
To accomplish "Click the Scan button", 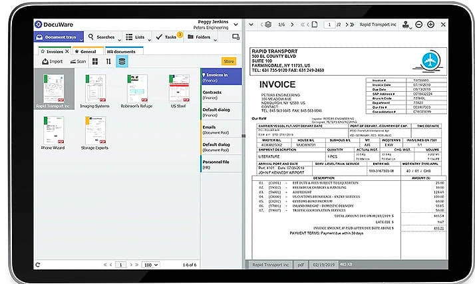I will (x=78, y=61).
